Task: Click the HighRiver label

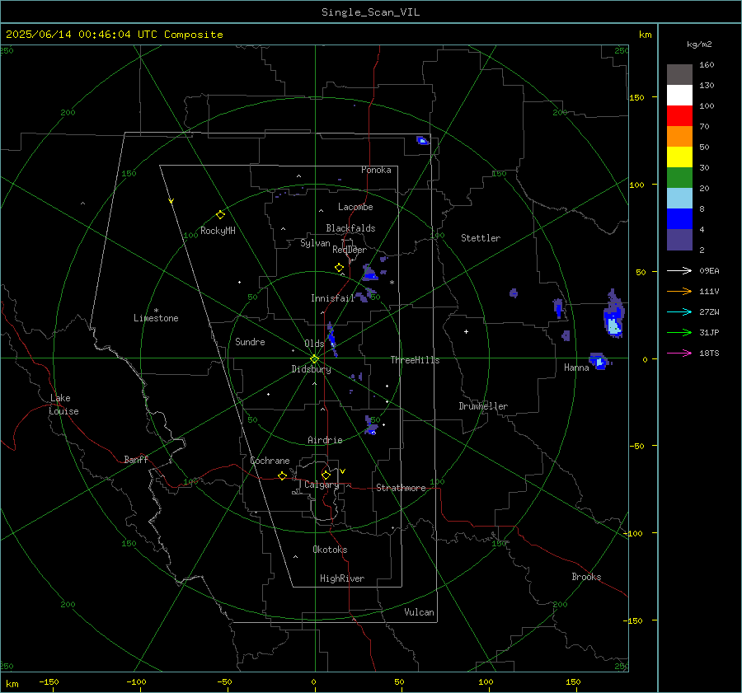Action: [x=342, y=578]
